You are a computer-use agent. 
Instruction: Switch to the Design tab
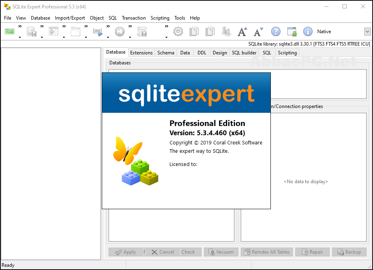(x=220, y=53)
